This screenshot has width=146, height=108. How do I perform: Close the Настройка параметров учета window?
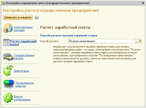[x=143, y=3]
